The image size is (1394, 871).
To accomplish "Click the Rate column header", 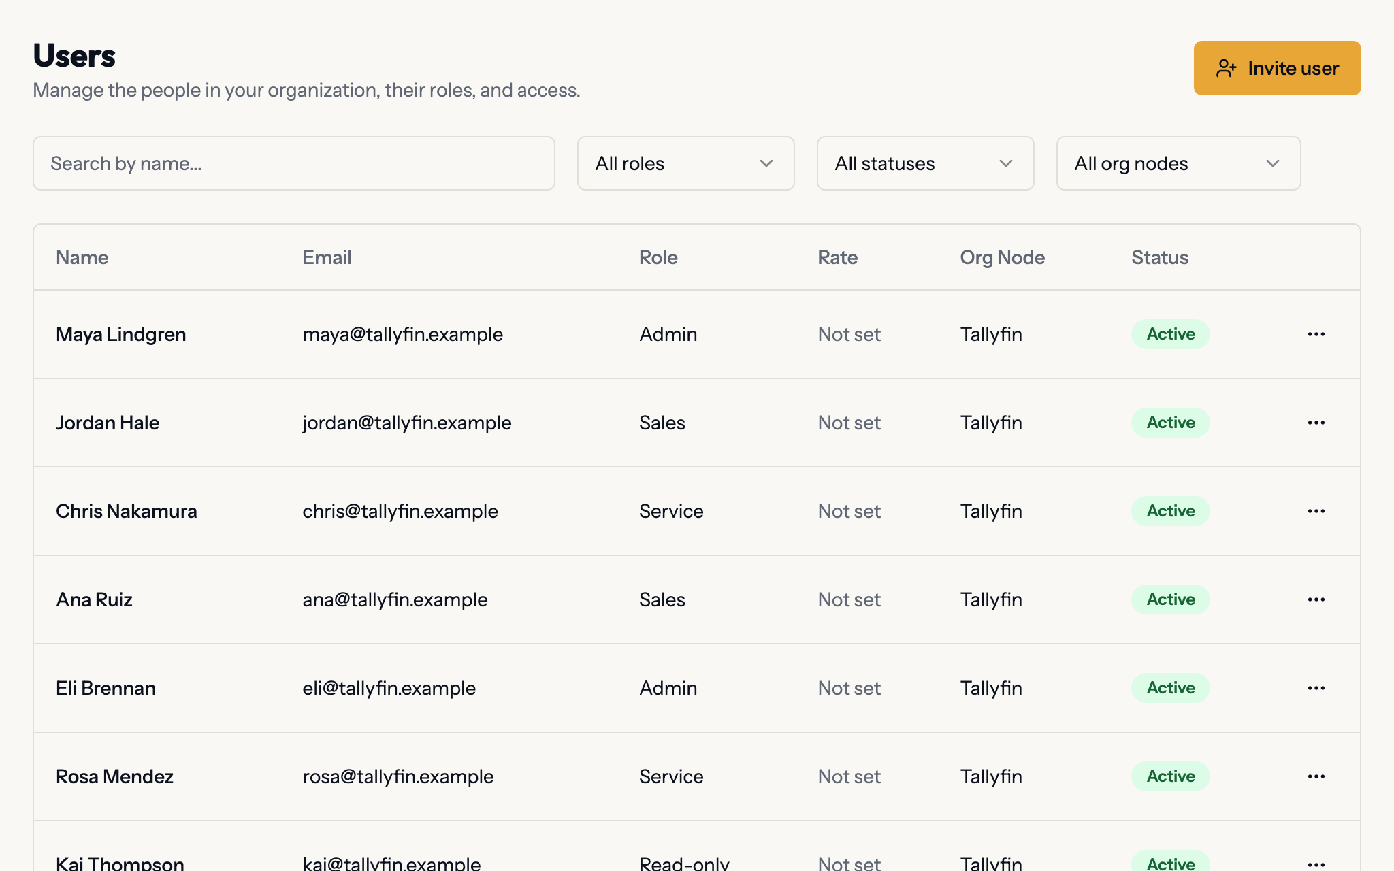I will point(837,257).
